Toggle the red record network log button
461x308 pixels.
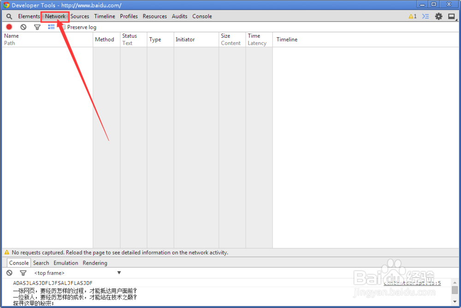[9, 27]
